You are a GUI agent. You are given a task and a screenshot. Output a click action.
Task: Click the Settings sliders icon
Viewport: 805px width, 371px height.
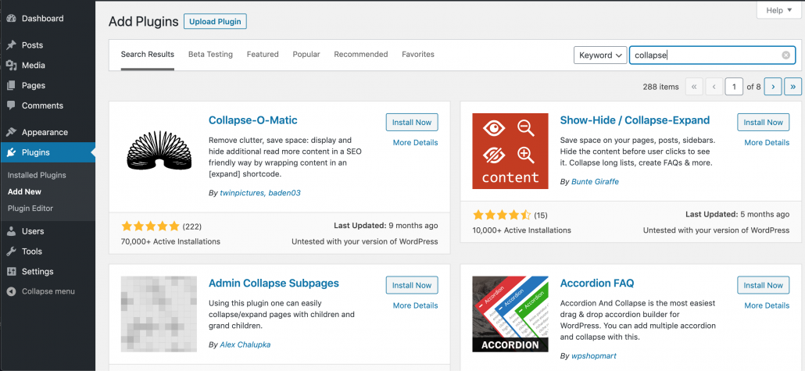coord(11,272)
